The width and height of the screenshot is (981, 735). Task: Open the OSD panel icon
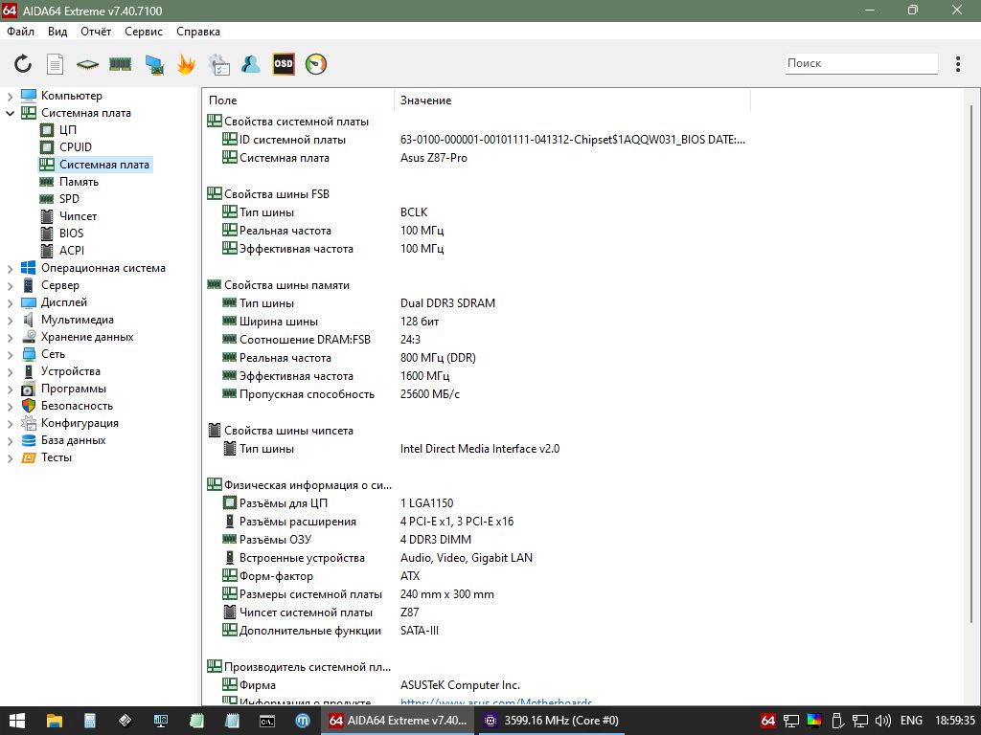coord(284,64)
